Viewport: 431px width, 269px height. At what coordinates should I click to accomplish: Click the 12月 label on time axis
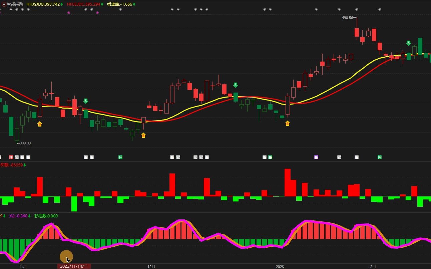151,267
